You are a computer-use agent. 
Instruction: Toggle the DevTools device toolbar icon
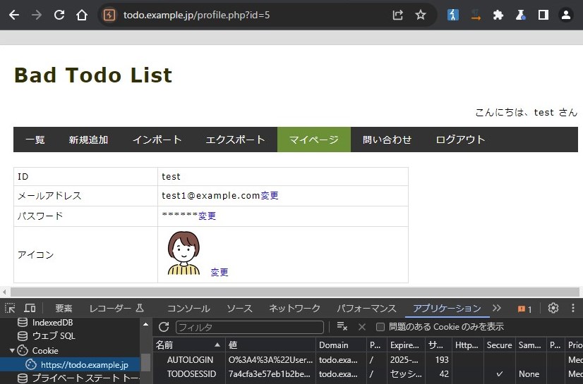click(x=30, y=308)
